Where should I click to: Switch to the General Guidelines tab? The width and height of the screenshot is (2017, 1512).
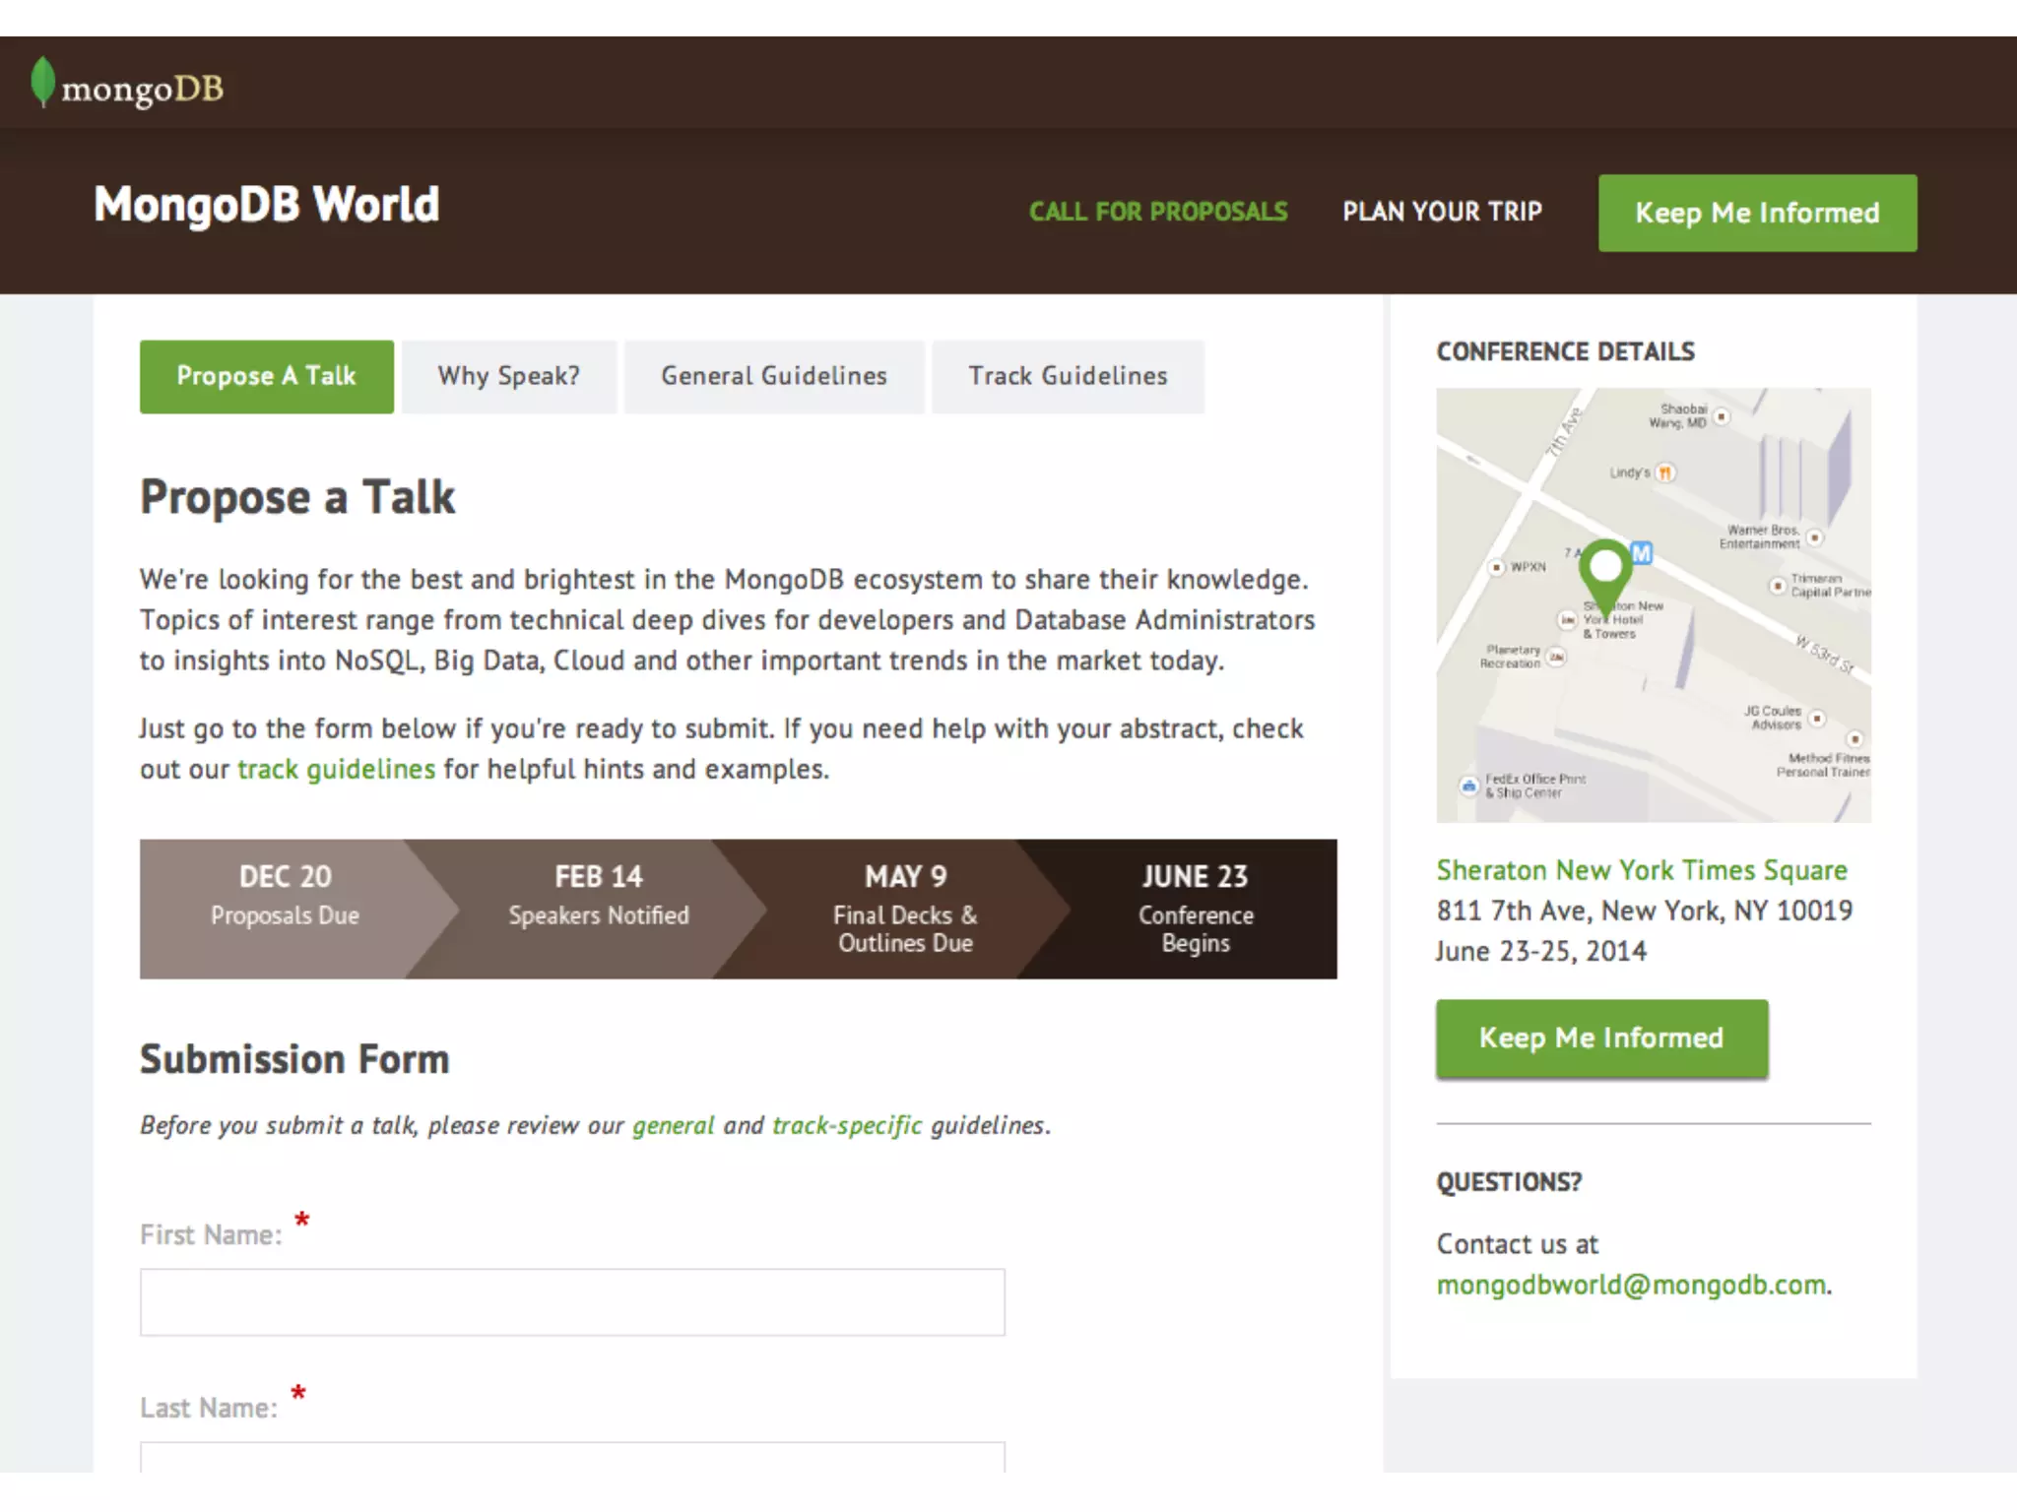click(774, 376)
